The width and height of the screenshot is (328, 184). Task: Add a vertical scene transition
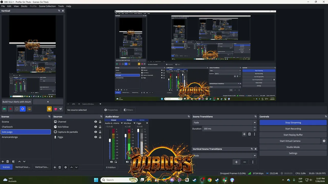point(236,162)
